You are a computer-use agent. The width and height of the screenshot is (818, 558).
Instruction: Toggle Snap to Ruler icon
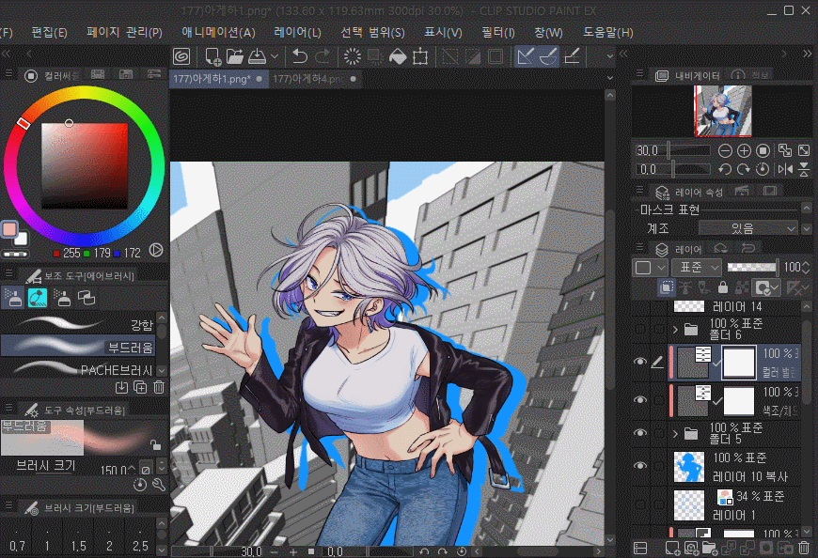[x=526, y=56]
